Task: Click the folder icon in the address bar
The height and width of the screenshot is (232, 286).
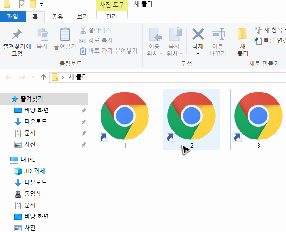Action: coord(55,77)
